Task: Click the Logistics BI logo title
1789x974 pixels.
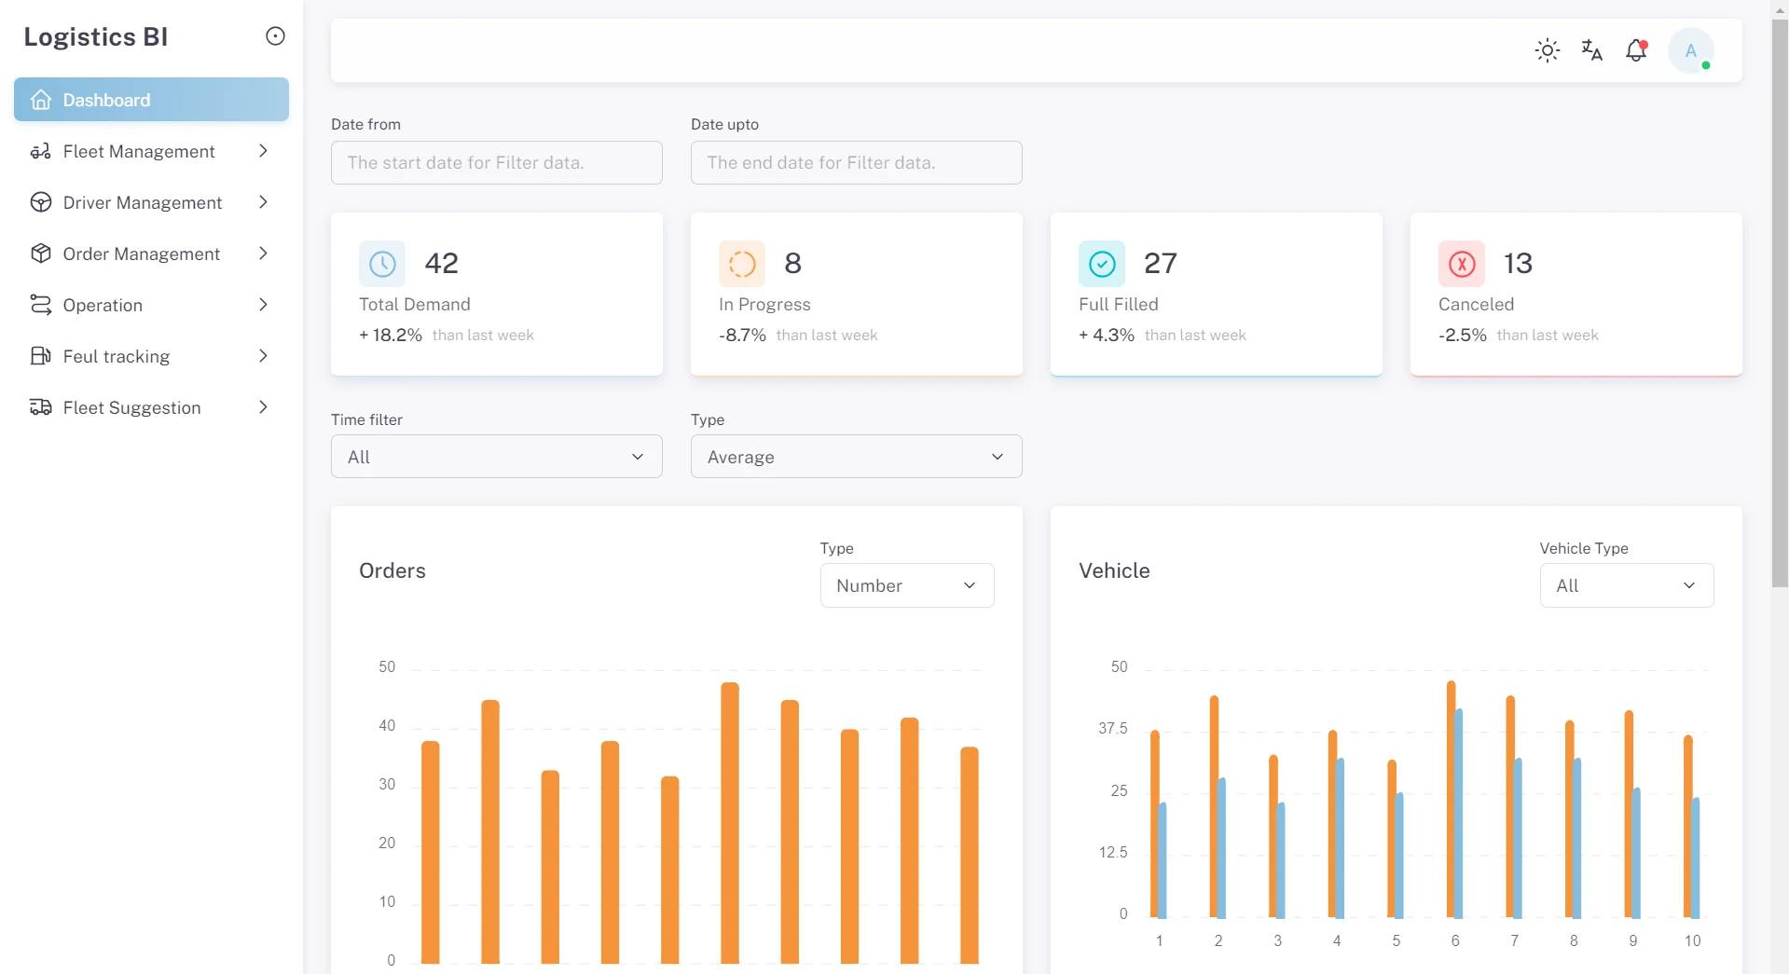Action: pyautogui.click(x=96, y=36)
